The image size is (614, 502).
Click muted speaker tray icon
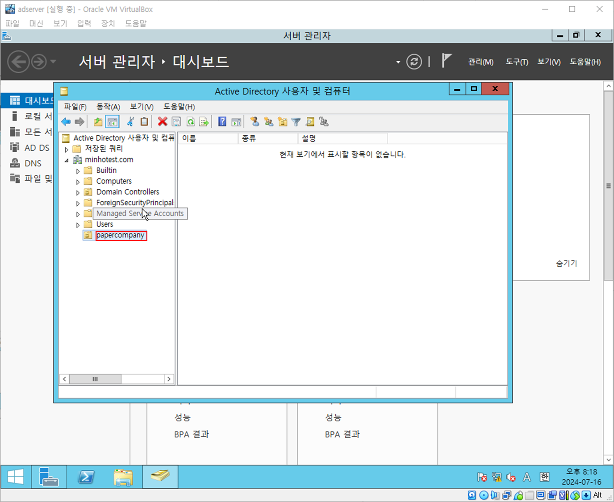pyautogui.click(x=511, y=477)
